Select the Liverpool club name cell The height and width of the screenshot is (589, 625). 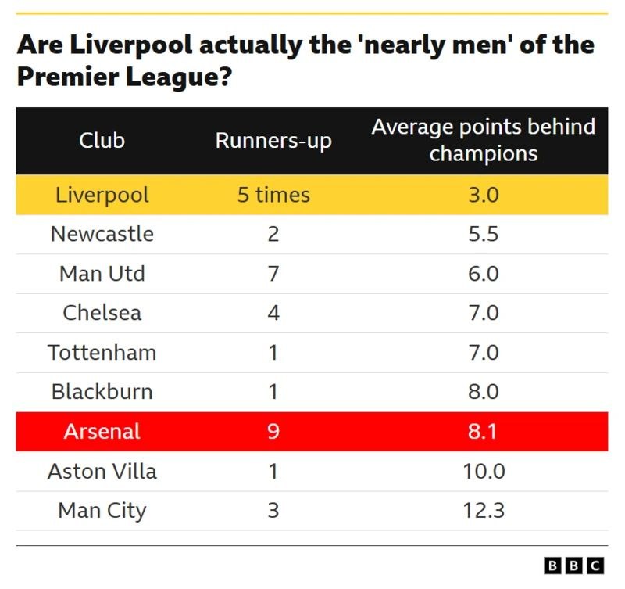(x=102, y=195)
